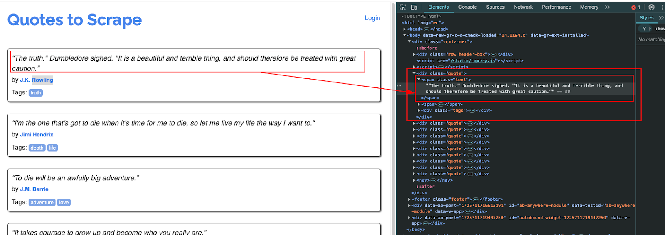Collapse the span class text node
665x235 pixels.
(x=419, y=80)
